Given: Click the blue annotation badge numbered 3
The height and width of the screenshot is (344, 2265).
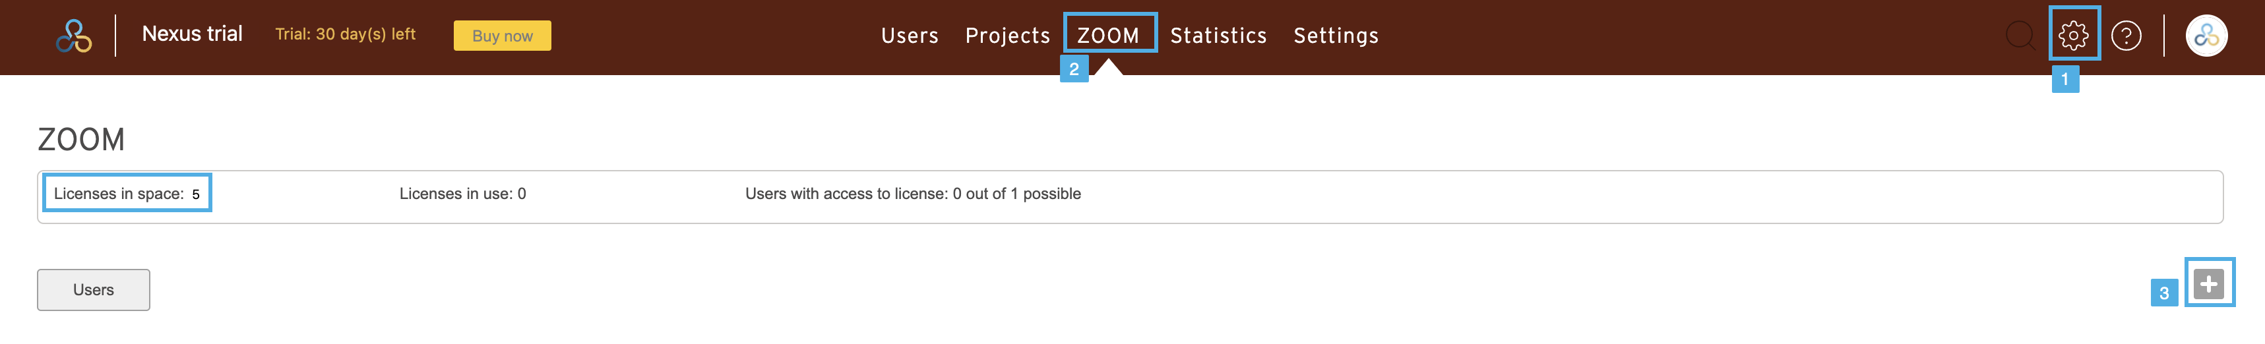Looking at the screenshot, I should (2164, 293).
